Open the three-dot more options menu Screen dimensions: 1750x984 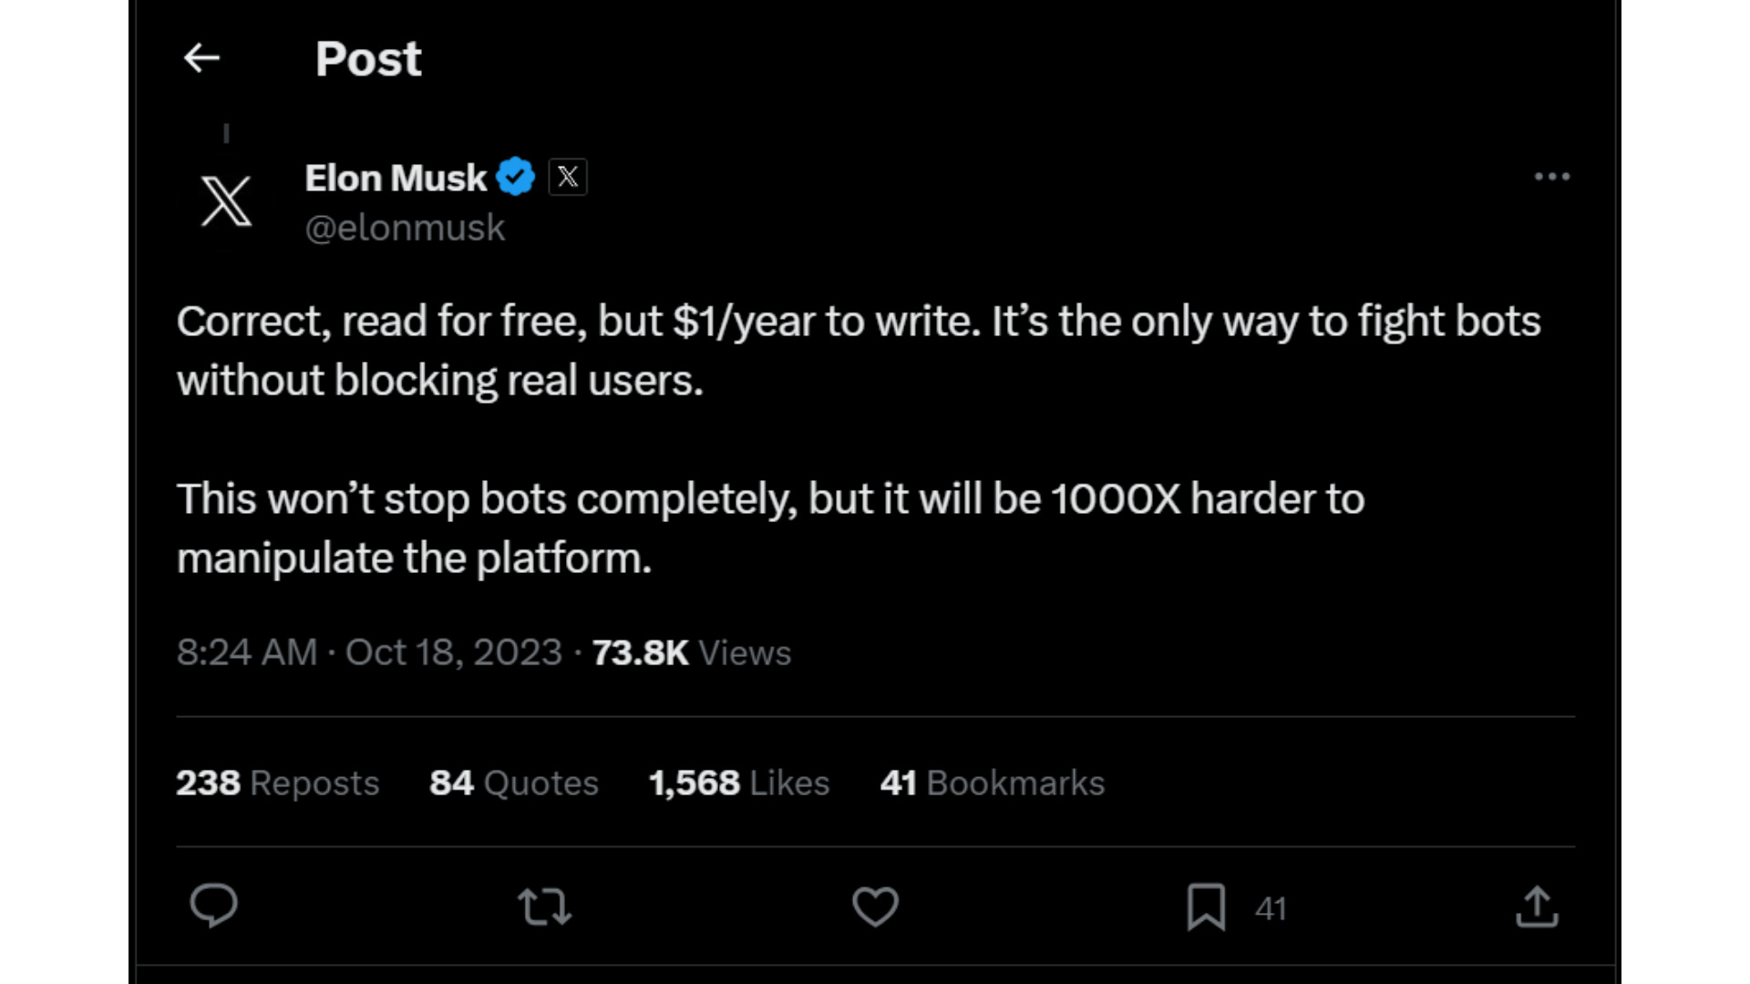(x=1551, y=177)
